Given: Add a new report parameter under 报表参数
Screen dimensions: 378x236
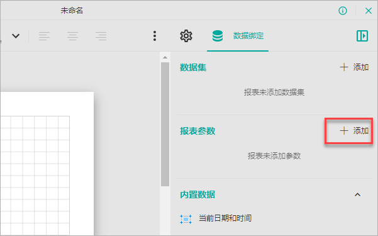Looking at the screenshot, I should point(354,131).
